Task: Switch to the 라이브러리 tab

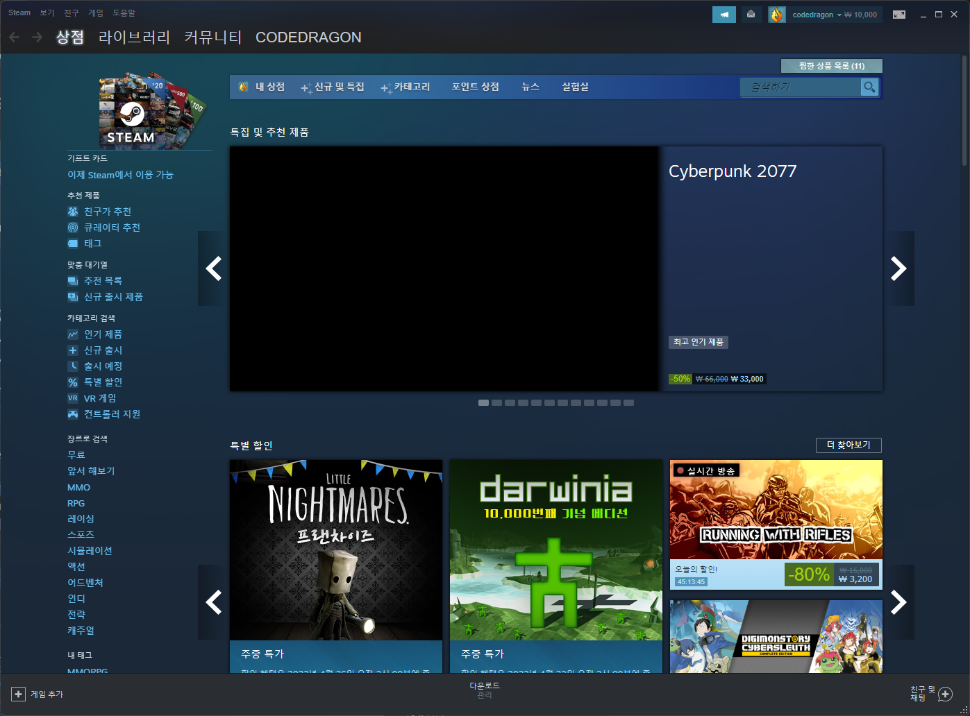Action: pos(134,37)
